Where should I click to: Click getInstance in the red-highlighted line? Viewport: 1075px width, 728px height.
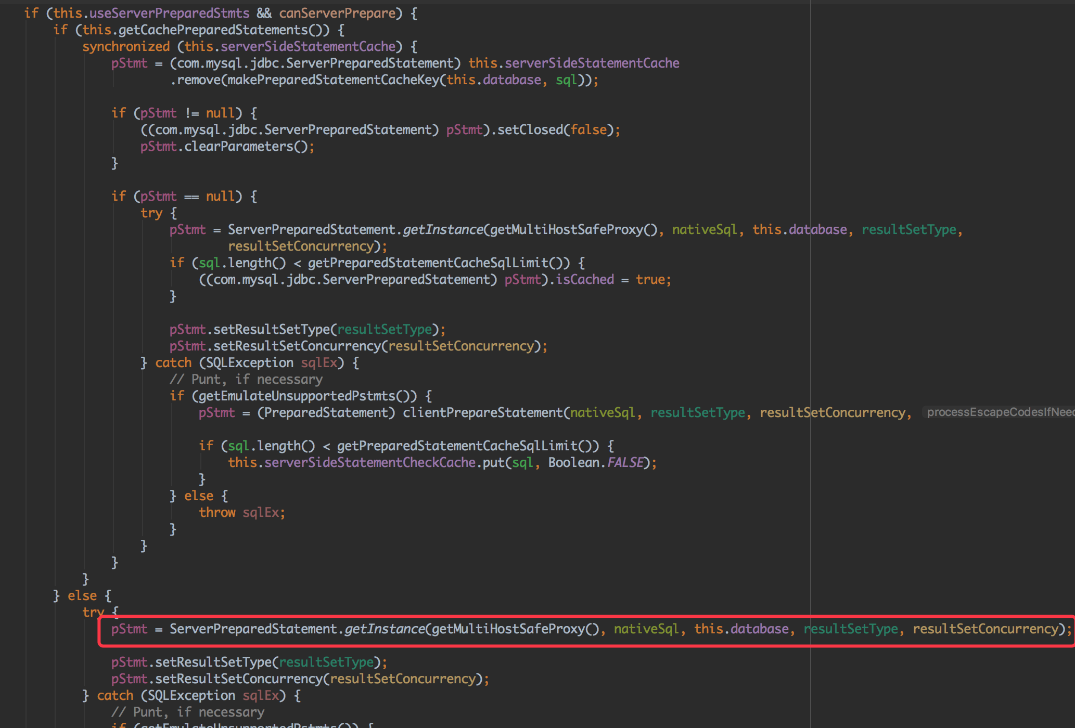(x=384, y=629)
